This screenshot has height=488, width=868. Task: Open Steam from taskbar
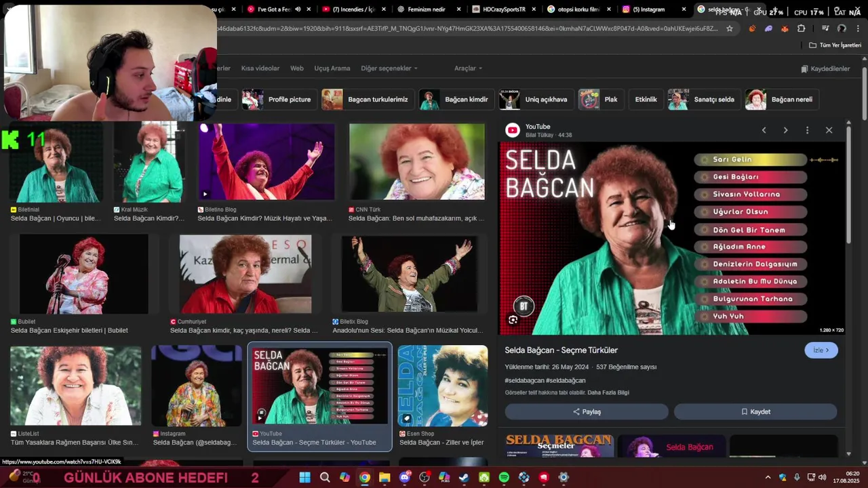[464, 477]
